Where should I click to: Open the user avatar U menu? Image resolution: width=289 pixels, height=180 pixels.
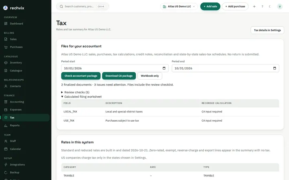coord(280,6)
